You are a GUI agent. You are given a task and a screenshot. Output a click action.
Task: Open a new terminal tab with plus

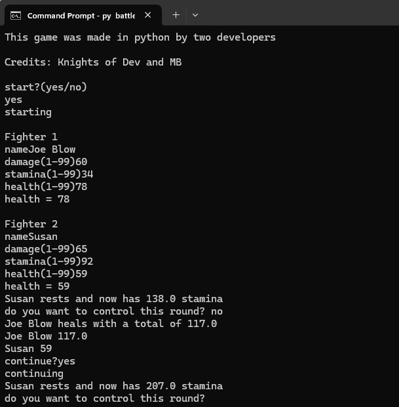[x=176, y=15]
